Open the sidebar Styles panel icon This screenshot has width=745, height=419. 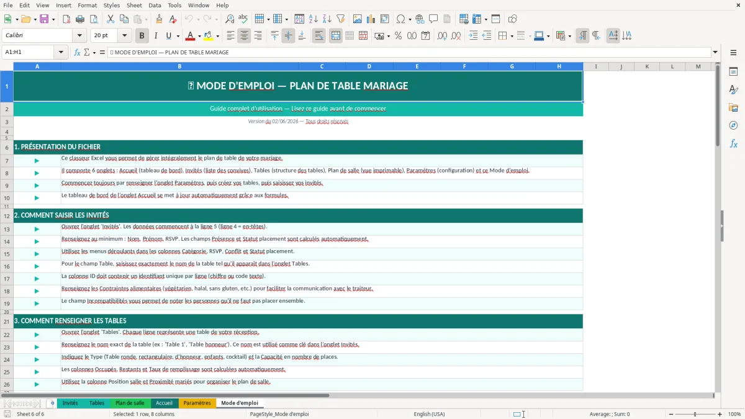(733, 90)
